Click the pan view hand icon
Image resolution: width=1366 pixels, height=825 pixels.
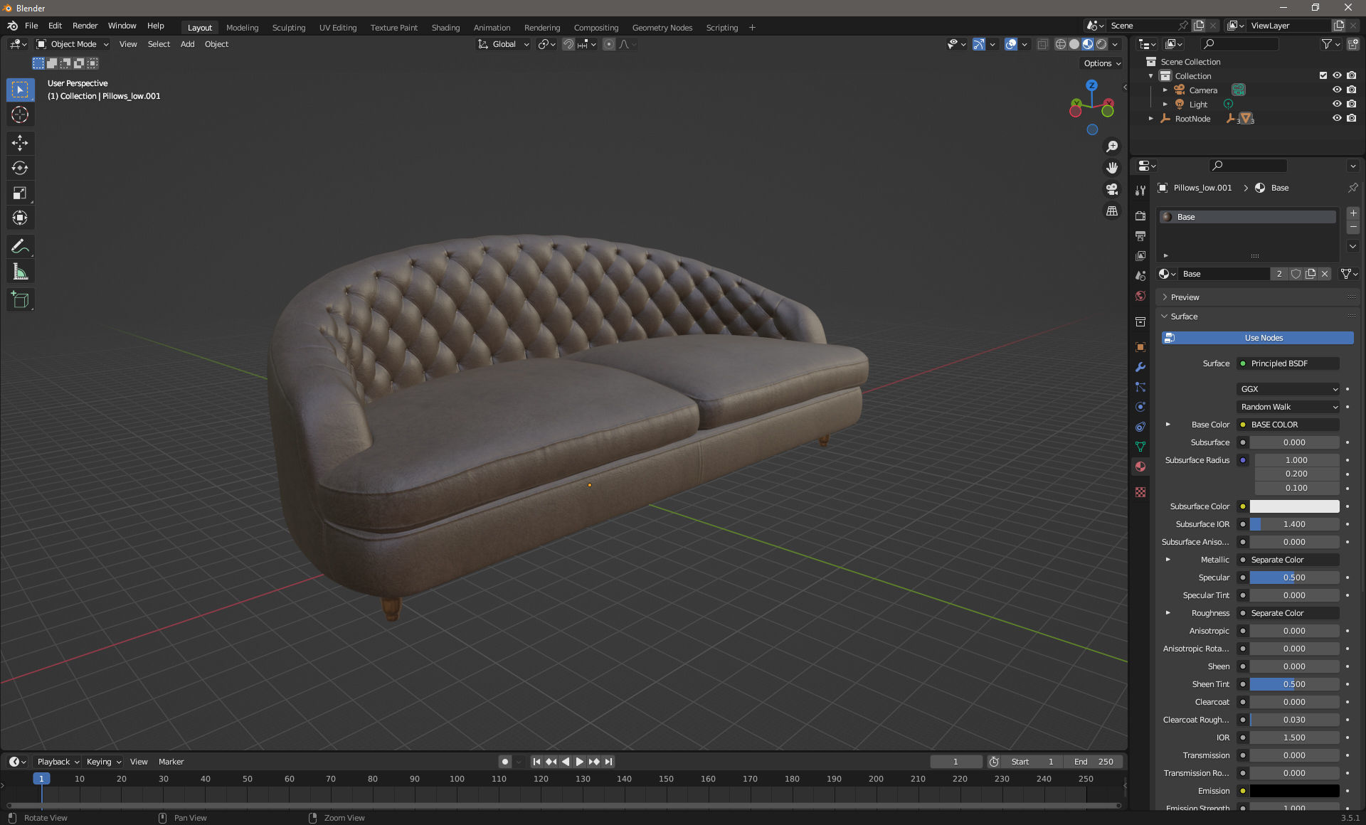coord(1111,168)
